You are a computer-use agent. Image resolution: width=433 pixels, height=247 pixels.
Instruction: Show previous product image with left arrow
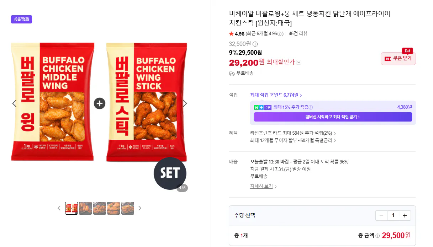tap(14, 103)
